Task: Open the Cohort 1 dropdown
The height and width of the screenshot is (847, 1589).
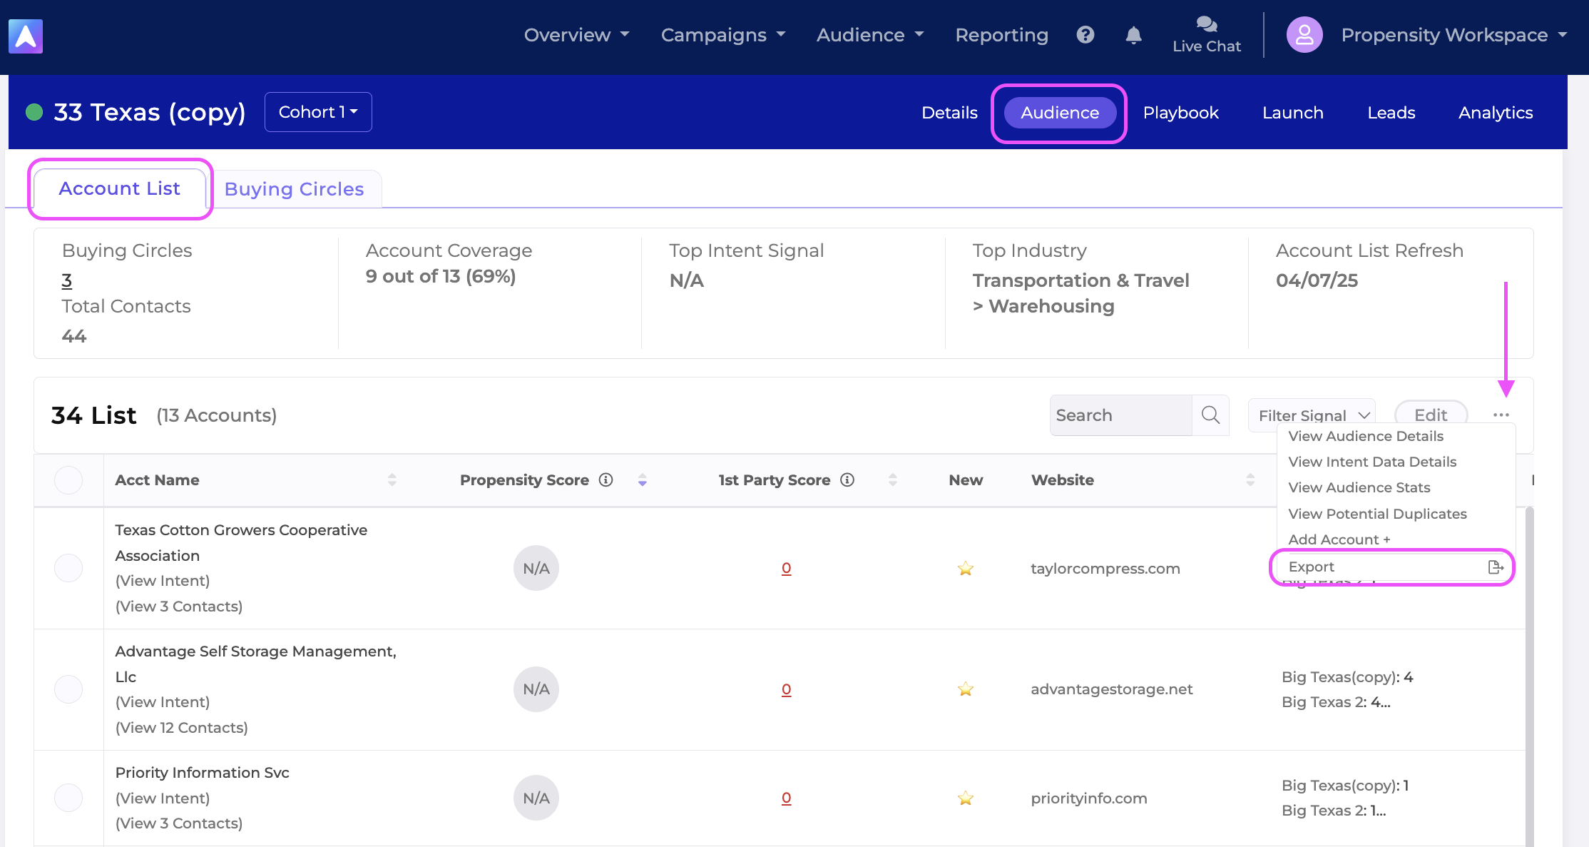Action: point(318,112)
